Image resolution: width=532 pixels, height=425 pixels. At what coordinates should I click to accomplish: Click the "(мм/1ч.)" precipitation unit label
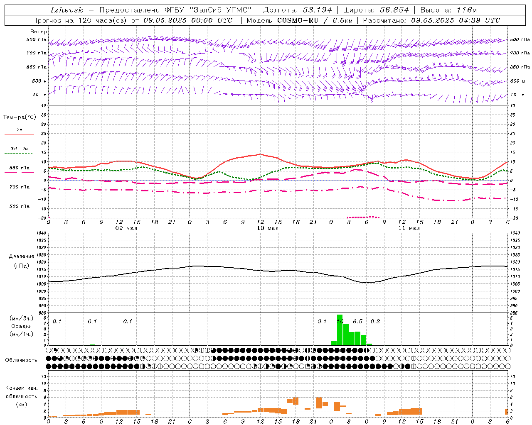22,334
